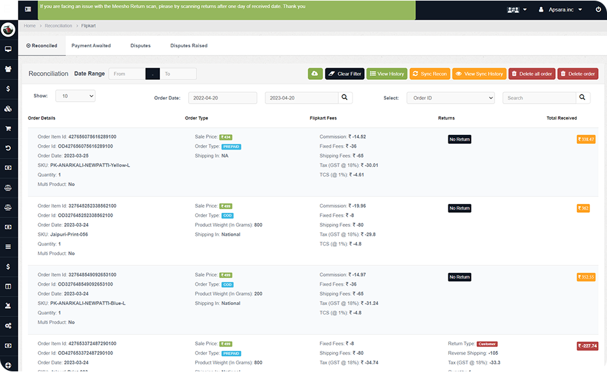This screenshot has height=372, width=607.
Task: Click No Return badge for order OD427656075616289100
Action: (459, 139)
